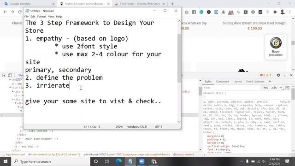The width and height of the screenshot is (295, 166).
Task: Open Chrome three-dot menu
Action: (290, 12)
